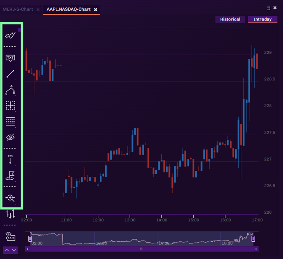Switch to the MERJ-S-Chart tab
Screen dimensions: 283x259
tap(17, 9)
